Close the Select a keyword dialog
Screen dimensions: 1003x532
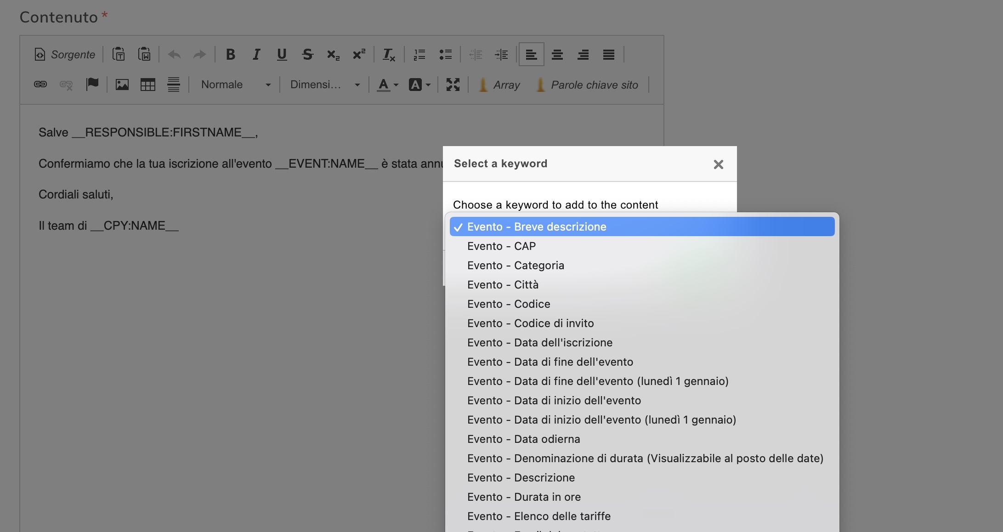tap(718, 164)
